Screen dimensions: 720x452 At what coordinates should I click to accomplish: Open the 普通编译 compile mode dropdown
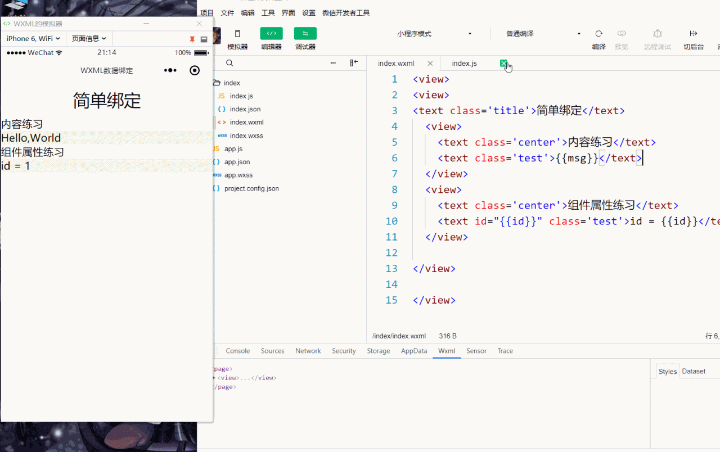(543, 34)
